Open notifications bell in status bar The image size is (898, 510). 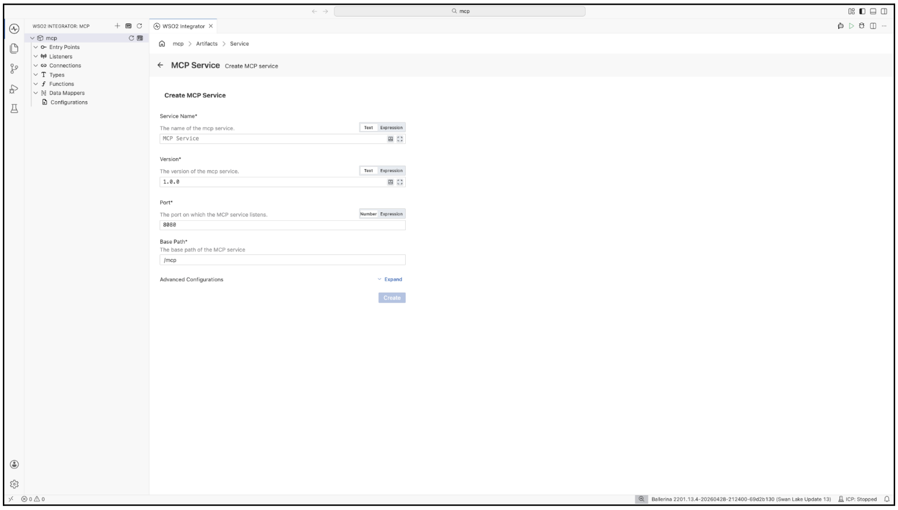point(887,499)
